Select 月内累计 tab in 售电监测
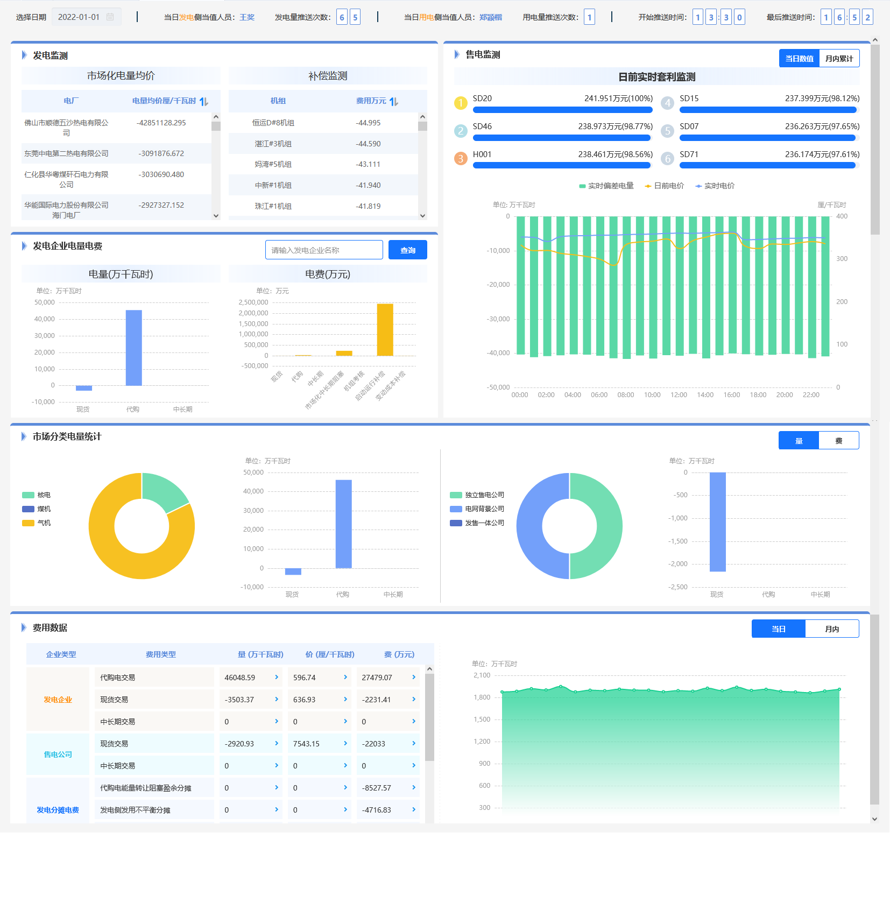 [x=839, y=59]
